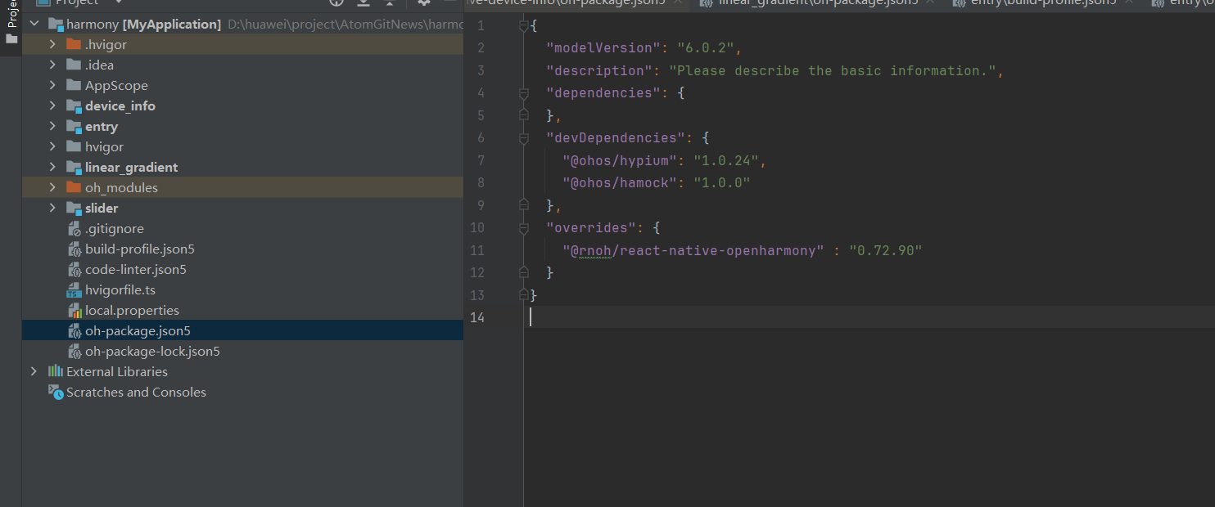The width and height of the screenshot is (1215, 507).
Task: Open the vertical Project tool window tab
Action: click(x=11, y=15)
